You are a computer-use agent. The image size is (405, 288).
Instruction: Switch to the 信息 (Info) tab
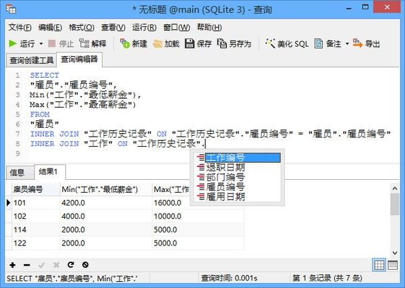click(17, 172)
